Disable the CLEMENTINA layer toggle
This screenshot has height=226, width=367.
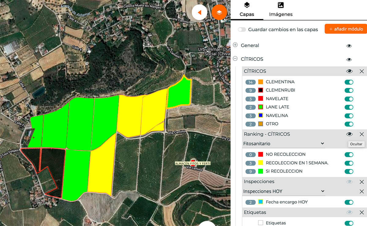[x=348, y=82]
